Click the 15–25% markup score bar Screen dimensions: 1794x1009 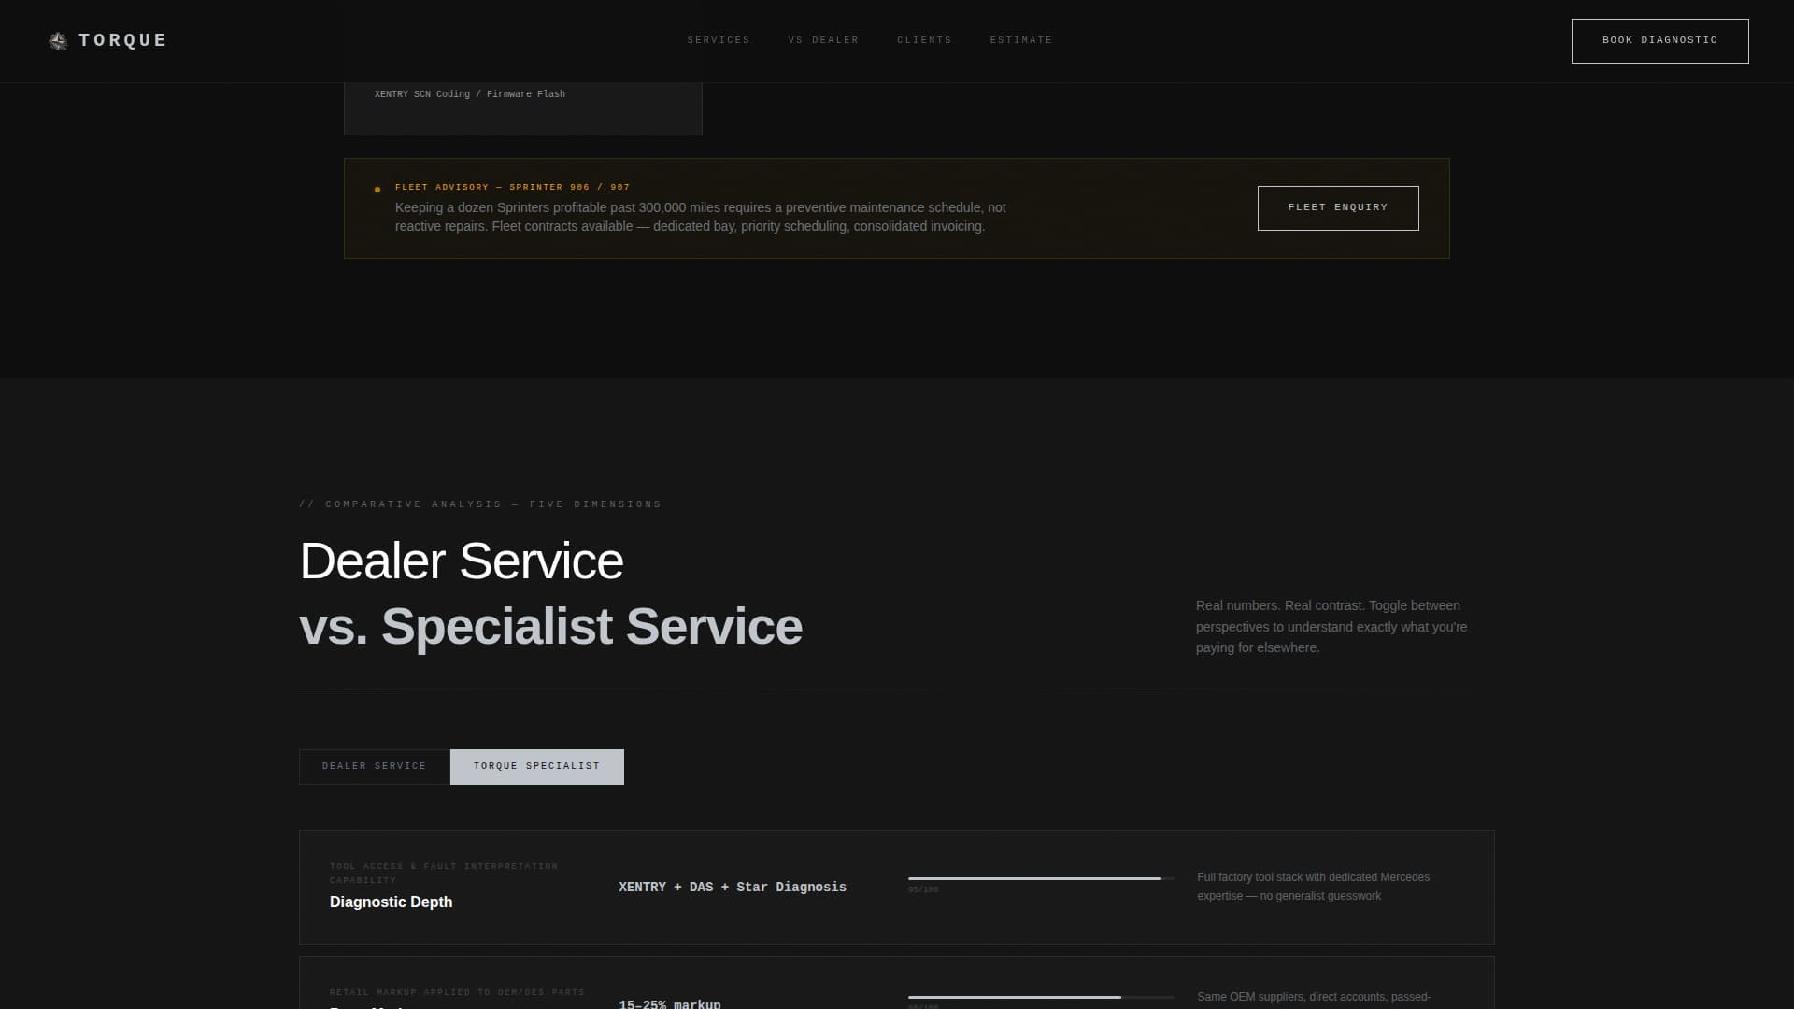click(1041, 997)
